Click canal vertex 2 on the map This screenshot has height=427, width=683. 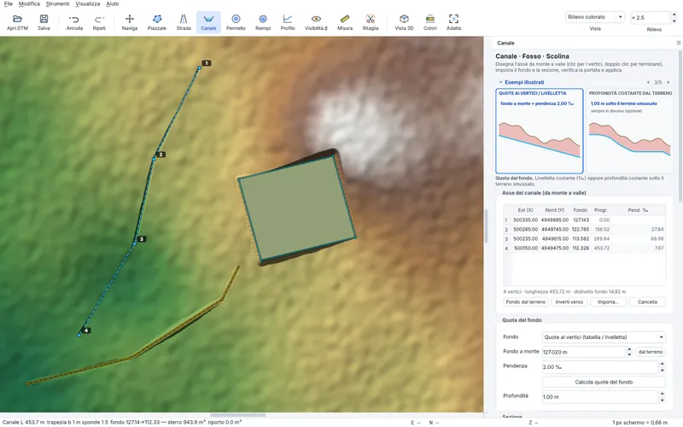154,160
